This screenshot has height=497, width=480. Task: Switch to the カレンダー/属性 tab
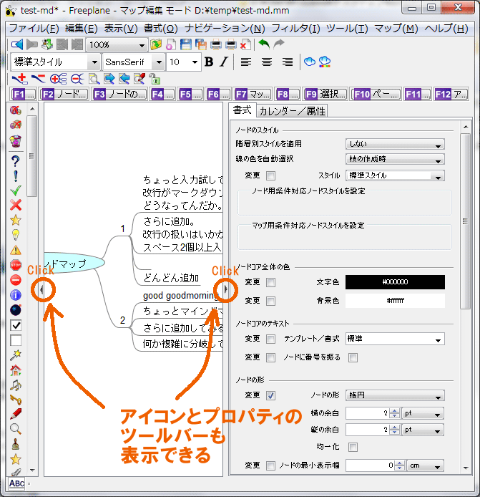292,111
